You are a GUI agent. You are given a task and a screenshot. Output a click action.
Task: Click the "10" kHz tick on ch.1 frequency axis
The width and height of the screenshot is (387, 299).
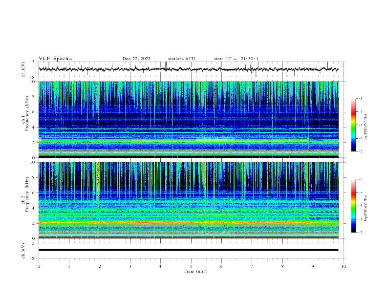[x=33, y=82]
